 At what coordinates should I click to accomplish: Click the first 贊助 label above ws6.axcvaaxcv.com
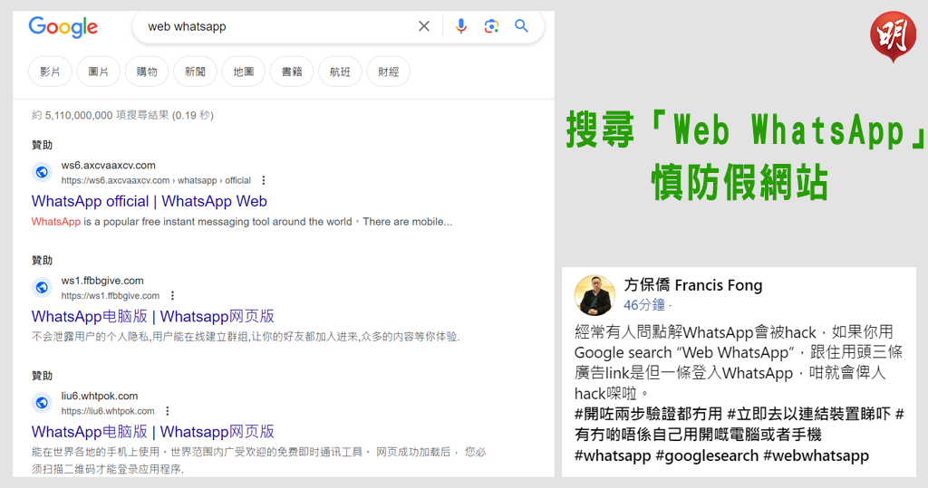click(x=42, y=145)
